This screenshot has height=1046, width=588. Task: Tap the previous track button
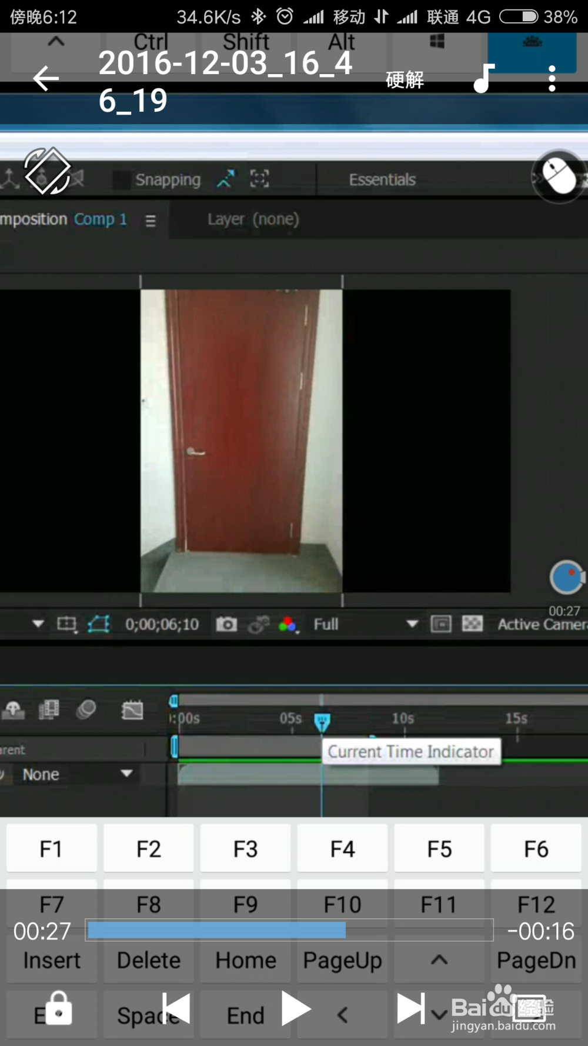pyautogui.click(x=176, y=1008)
